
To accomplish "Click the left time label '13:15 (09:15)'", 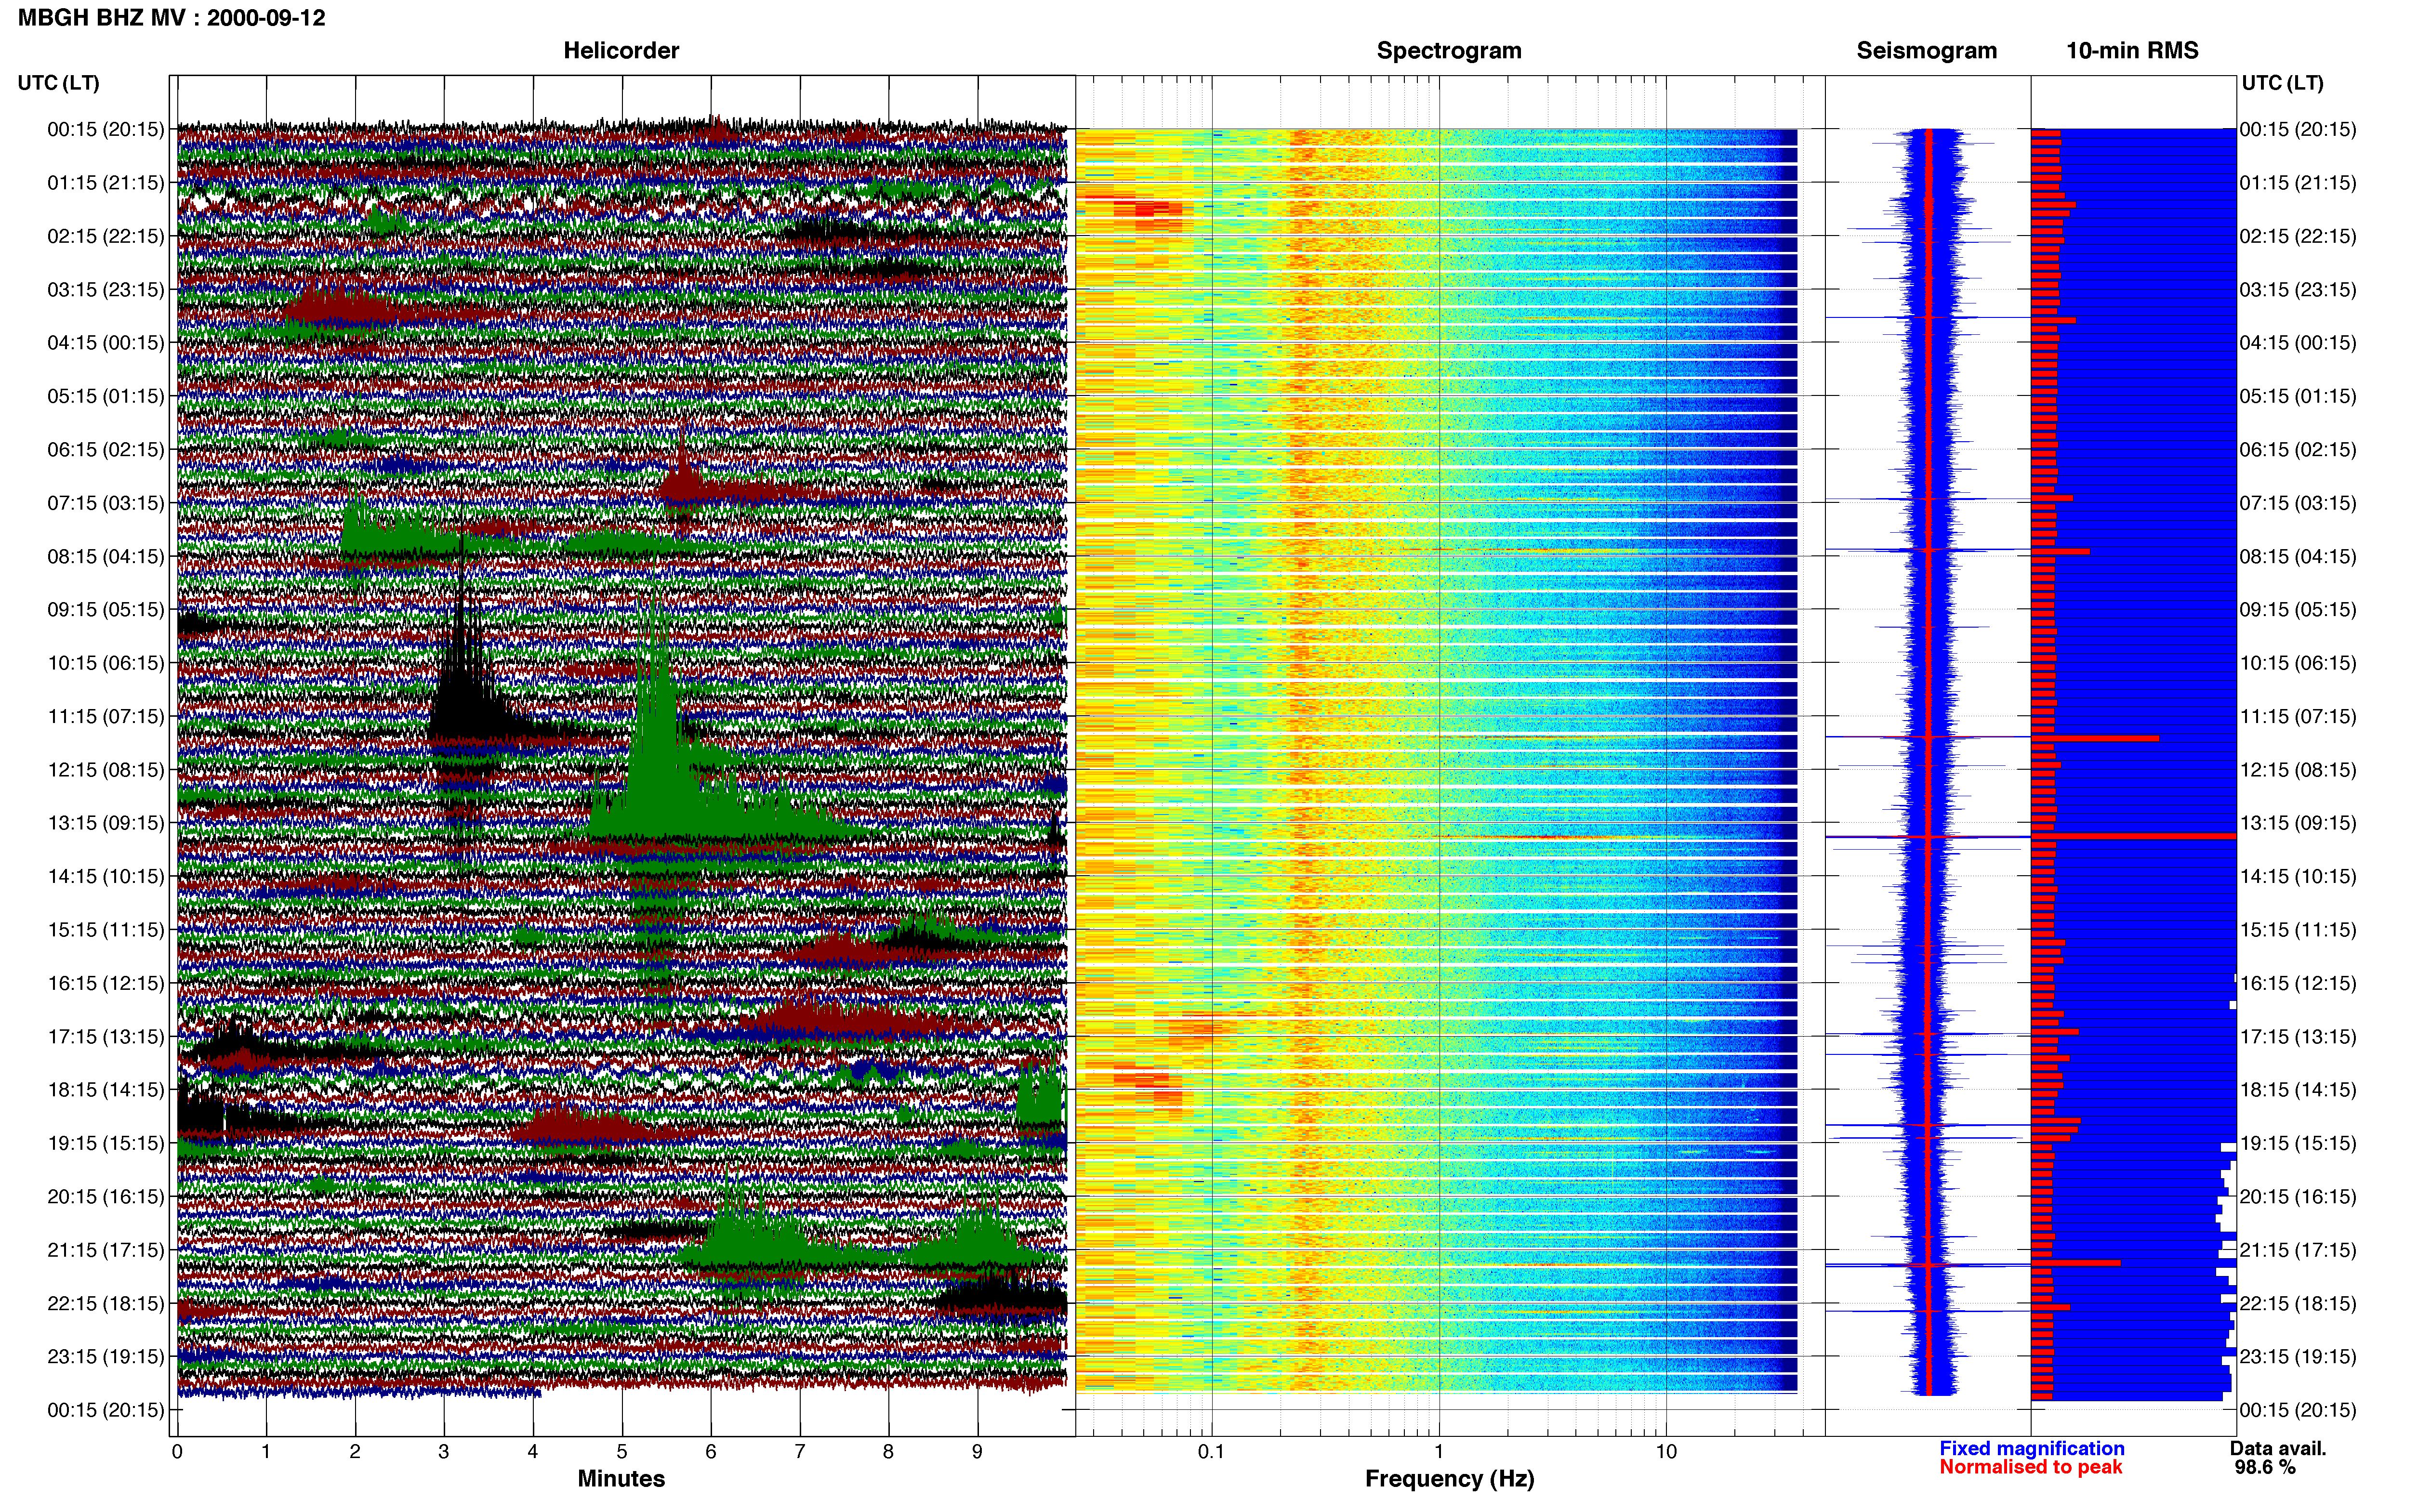I will (106, 823).
